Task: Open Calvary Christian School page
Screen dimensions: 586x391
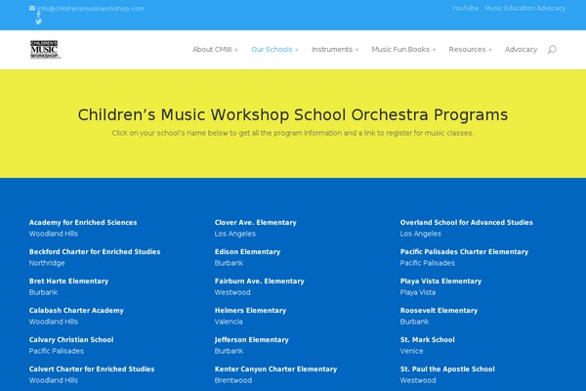Action: point(71,340)
